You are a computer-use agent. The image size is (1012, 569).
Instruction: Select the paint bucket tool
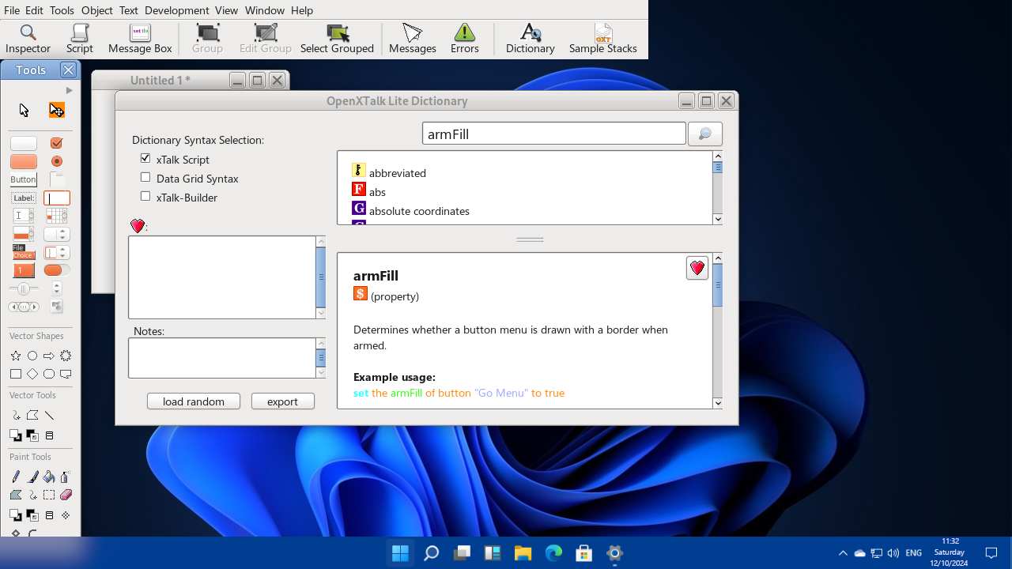[49, 477]
